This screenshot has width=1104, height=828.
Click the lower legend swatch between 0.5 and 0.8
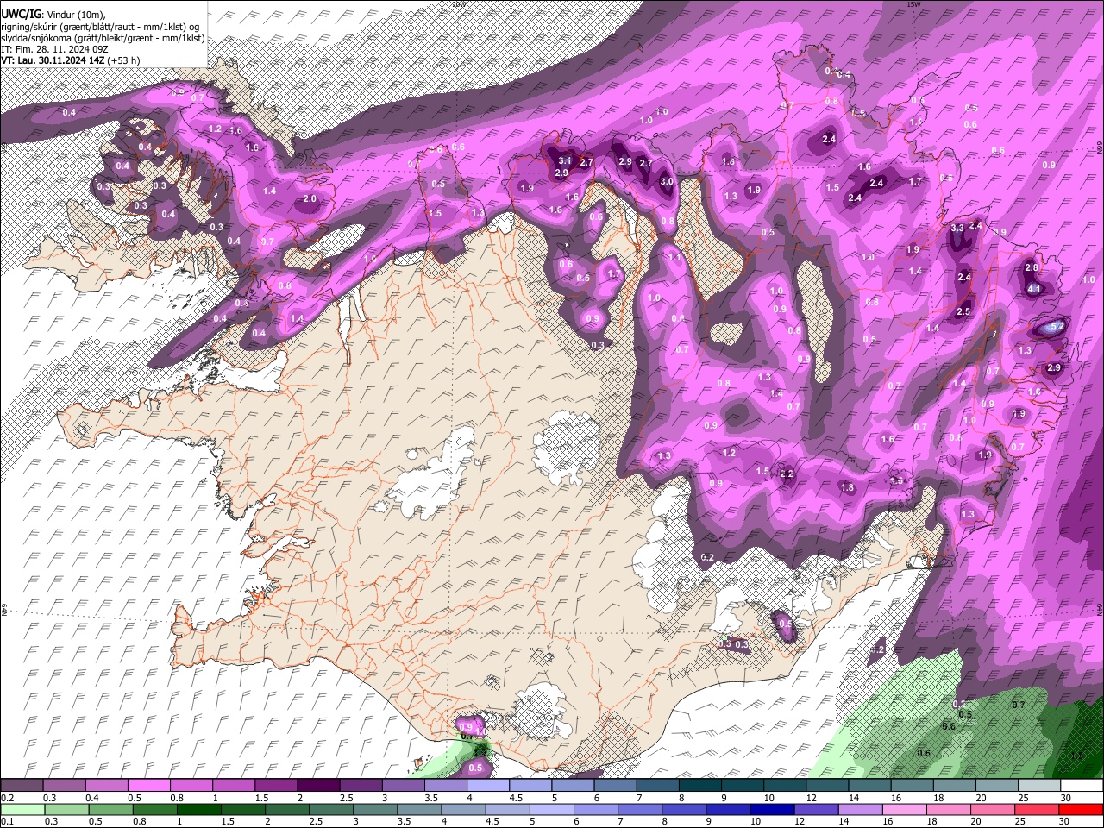coord(110,809)
